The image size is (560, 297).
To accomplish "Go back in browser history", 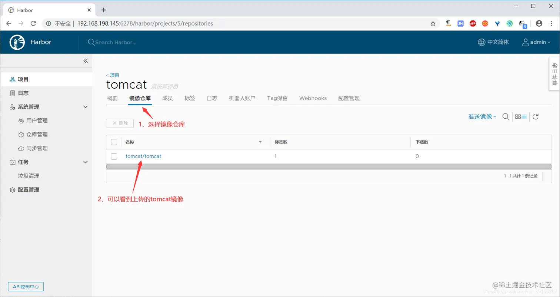I will coord(9,23).
